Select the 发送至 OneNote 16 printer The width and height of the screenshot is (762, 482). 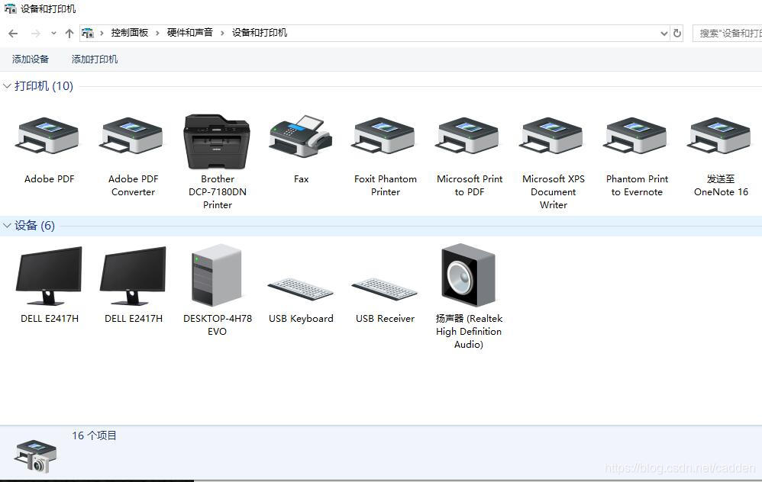pyautogui.click(x=720, y=136)
